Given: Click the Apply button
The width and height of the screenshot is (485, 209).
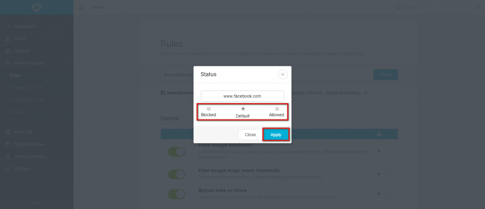Looking at the screenshot, I should [276, 135].
